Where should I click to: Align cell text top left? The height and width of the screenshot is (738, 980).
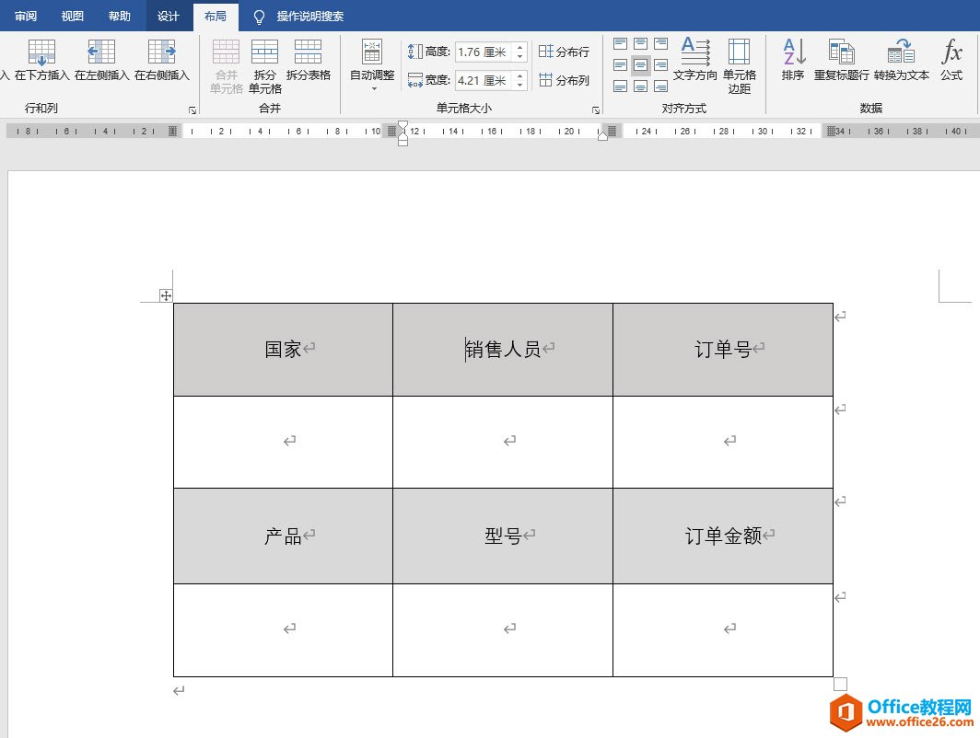coord(620,43)
